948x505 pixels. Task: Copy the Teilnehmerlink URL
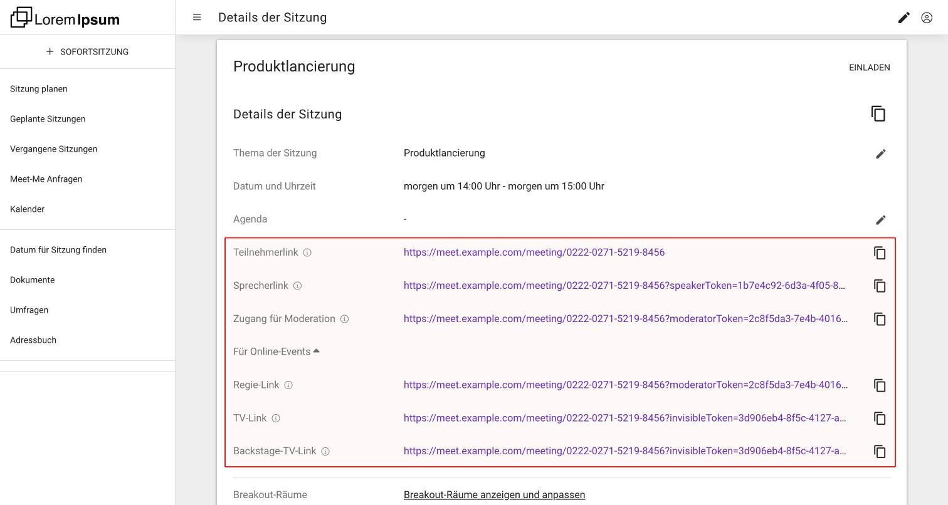click(x=880, y=252)
